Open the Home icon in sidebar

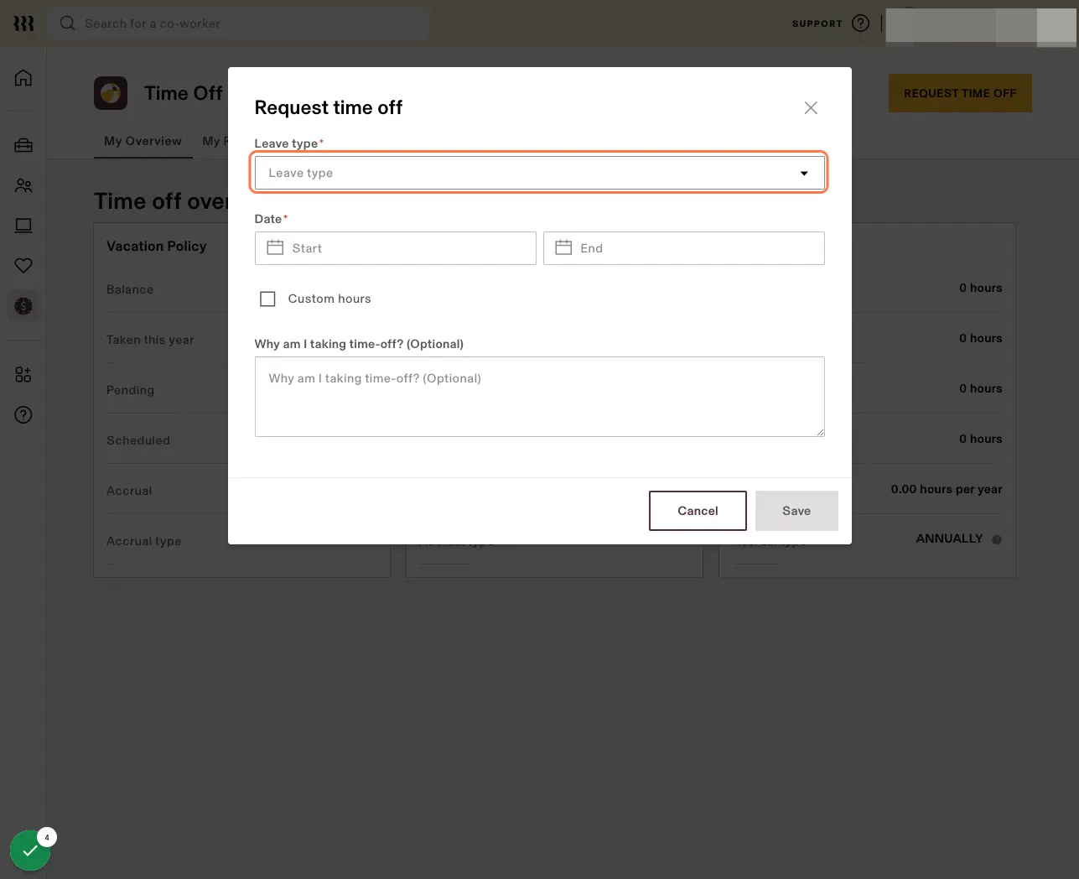click(x=23, y=78)
